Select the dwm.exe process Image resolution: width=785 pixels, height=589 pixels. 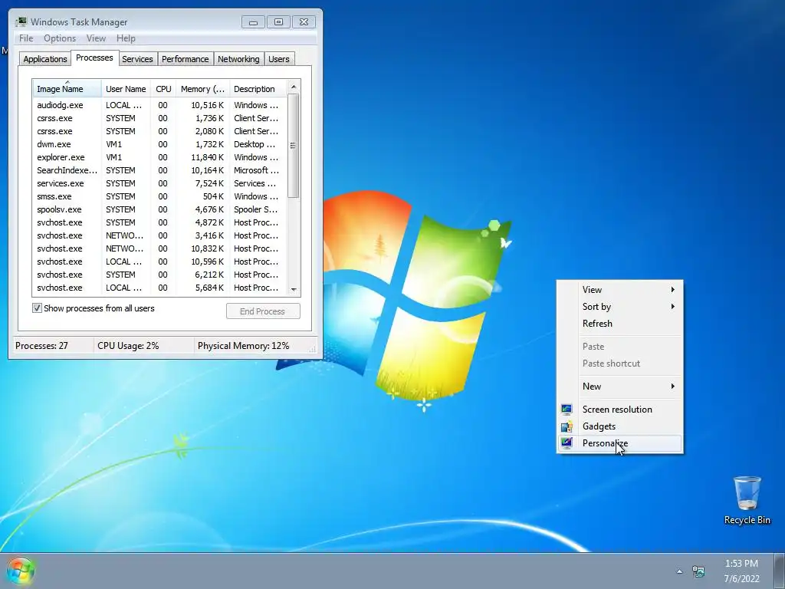[x=159, y=144]
